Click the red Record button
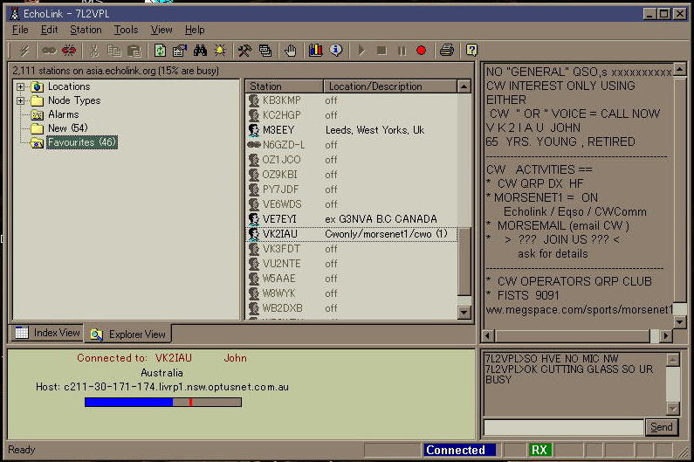This screenshot has width=694, height=462. pos(421,51)
